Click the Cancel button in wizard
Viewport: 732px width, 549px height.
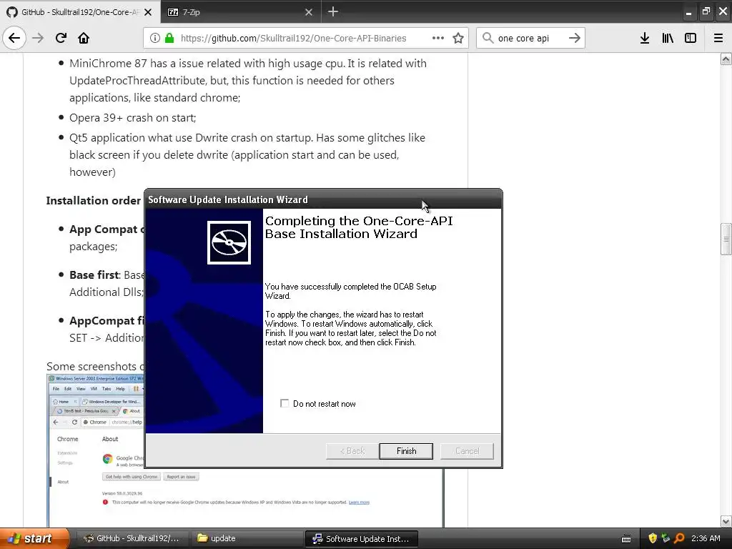coord(467,451)
